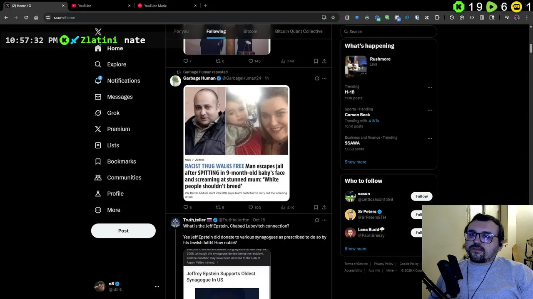The height and width of the screenshot is (299, 533).
Task: Follow the saxon account
Action: tap(421, 196)
